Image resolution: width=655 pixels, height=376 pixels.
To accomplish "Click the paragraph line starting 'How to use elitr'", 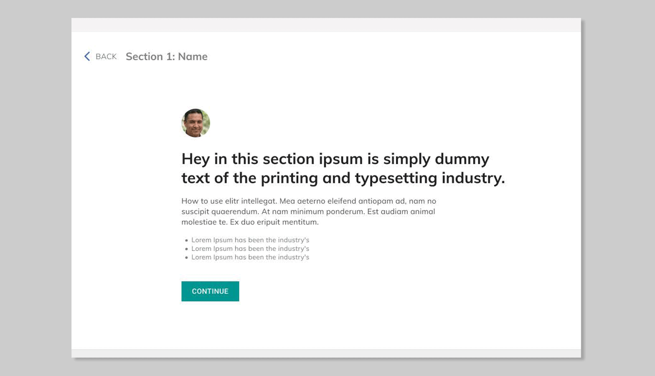I will [308, 201].
